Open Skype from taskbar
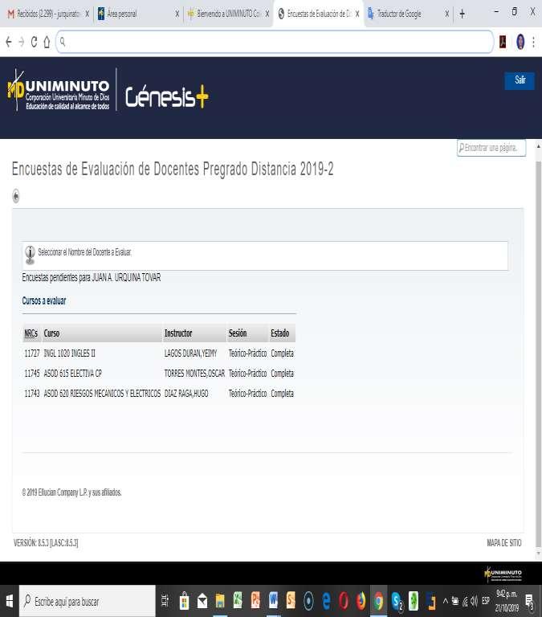542x617 pixels. pyautogui.click(x=397, y=601)
